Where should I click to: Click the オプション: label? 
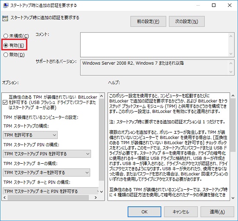(x=10, y=82)
